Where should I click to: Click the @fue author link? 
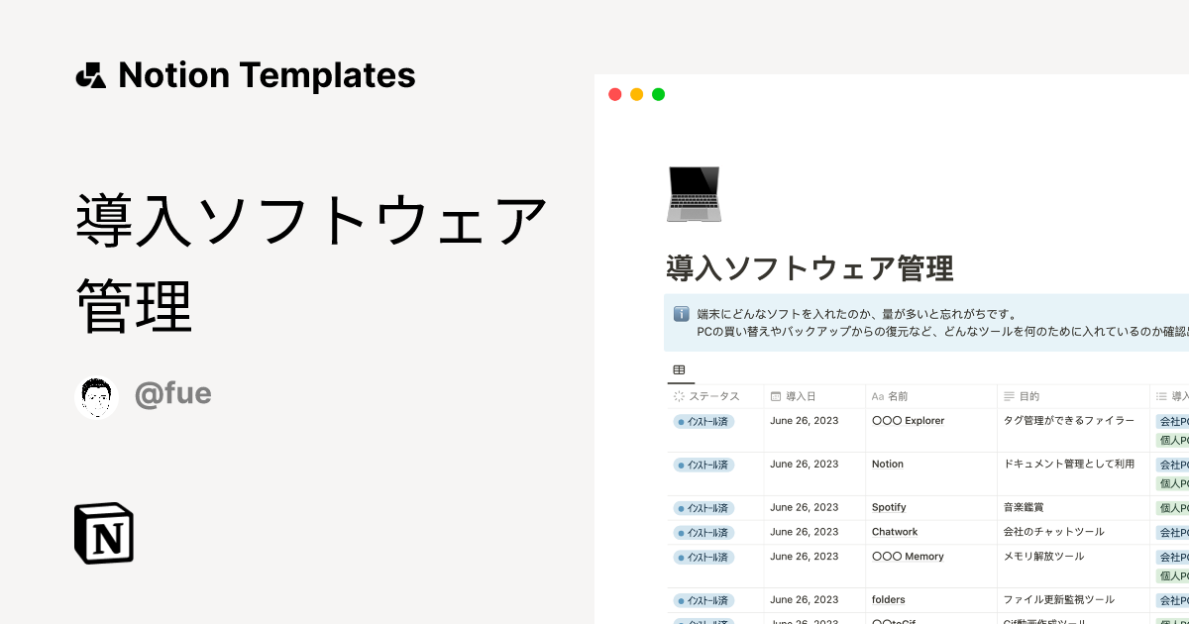pos(173,393)
